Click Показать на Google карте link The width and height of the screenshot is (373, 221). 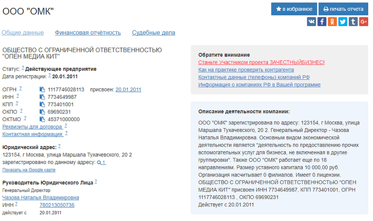point(32,170)
